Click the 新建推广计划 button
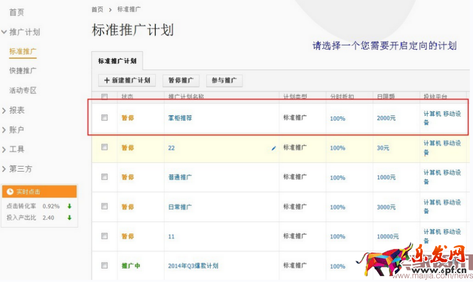Screen dimensions: 473x283 coord(127,80)
